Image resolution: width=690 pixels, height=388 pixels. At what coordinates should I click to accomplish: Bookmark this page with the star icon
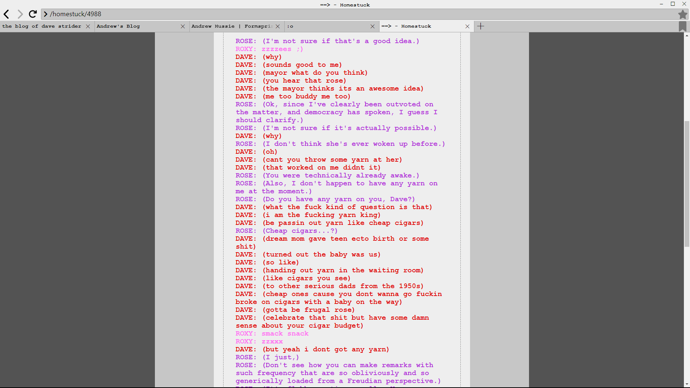coord(682,14)
